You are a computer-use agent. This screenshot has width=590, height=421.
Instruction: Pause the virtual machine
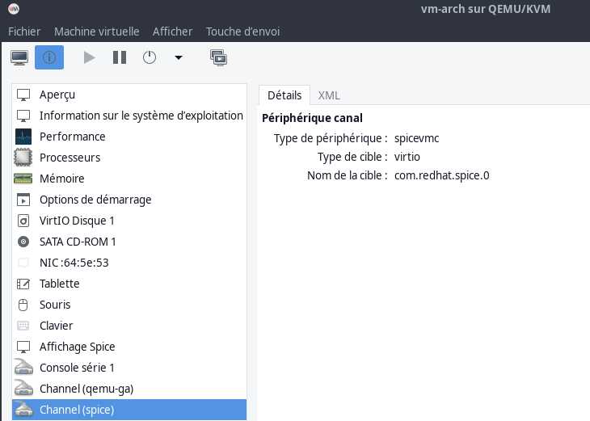(120, 57)
